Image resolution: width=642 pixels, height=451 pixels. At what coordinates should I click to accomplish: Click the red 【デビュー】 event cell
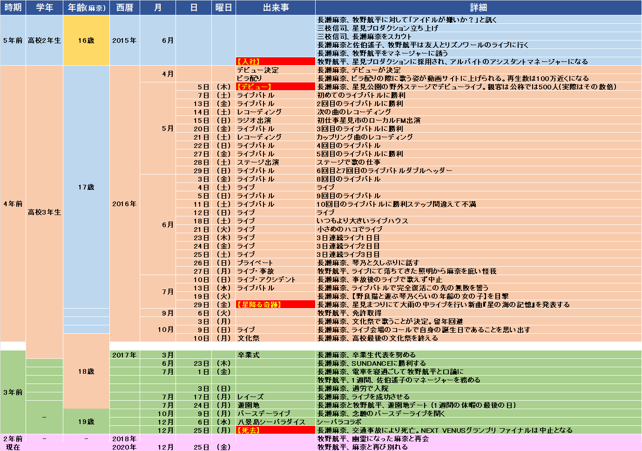coord(276,87)
